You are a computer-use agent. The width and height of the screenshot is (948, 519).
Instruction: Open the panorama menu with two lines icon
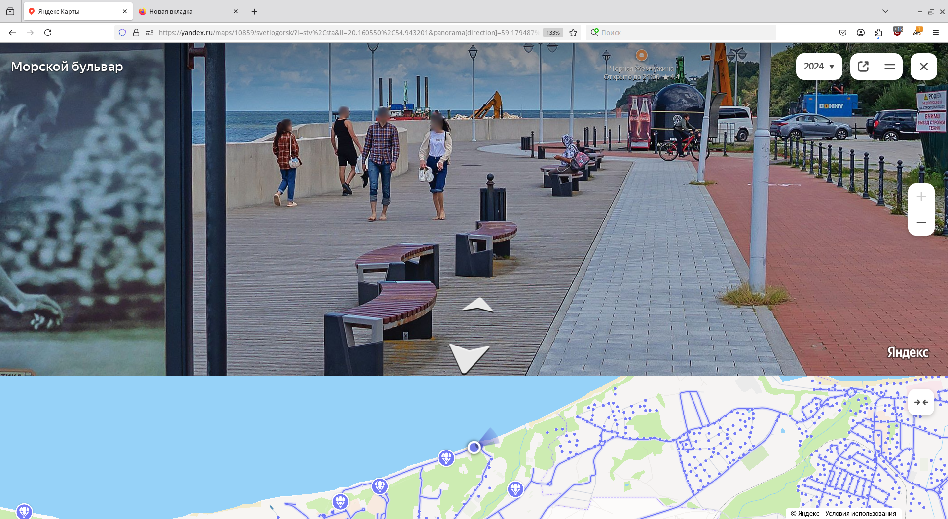[x=889, y=67]
